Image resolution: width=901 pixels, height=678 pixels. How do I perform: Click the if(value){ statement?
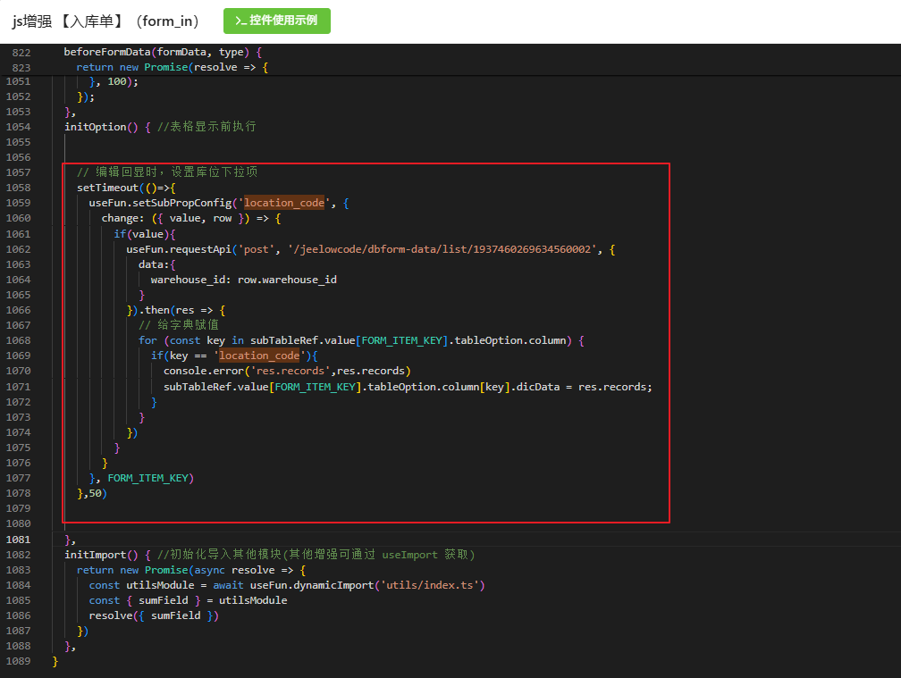pyautogui.click(x=145, y=234)
